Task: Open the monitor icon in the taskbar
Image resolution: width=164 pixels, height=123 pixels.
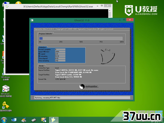Action: coord(14,120)
